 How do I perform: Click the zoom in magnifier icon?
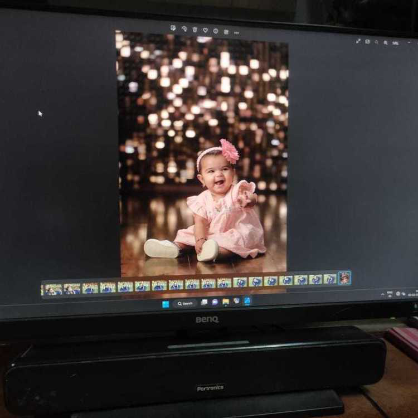386,42
